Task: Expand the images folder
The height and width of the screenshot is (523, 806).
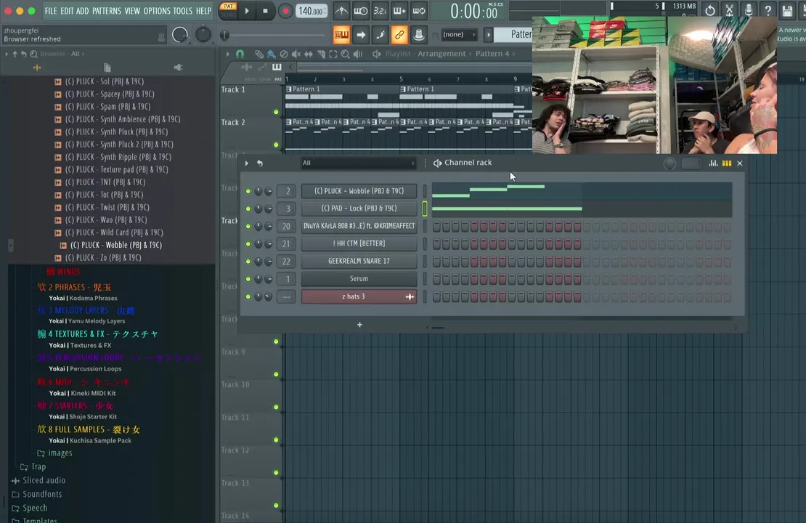Action: (x=55, y=453)
